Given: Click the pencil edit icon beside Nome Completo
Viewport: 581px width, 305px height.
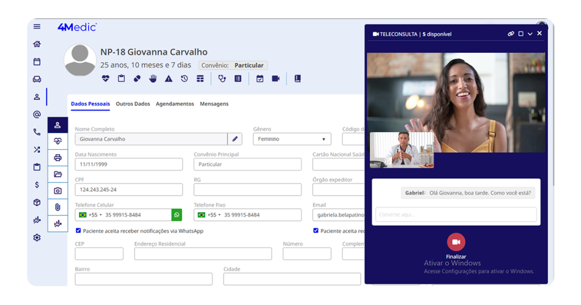Looking at the screenshot, I should pos(235,139).
